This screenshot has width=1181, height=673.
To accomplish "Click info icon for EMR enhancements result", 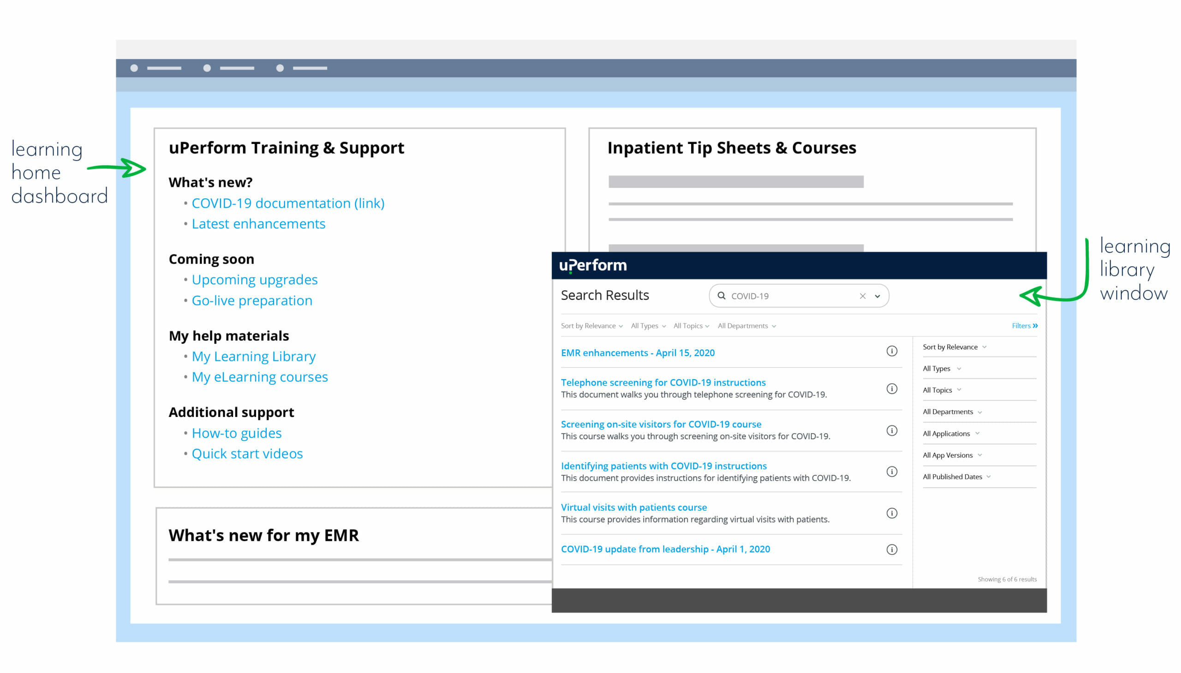I will pyautogui.click(x=892, y=351).
